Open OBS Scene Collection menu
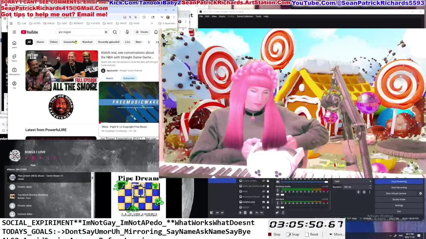The height and width of the screenshot is (239, 426). point(245,16)
